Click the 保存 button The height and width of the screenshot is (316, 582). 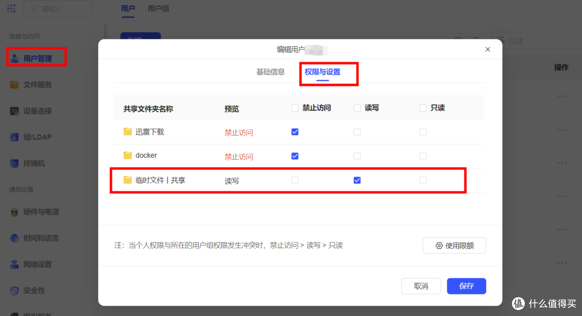[466, 286]
